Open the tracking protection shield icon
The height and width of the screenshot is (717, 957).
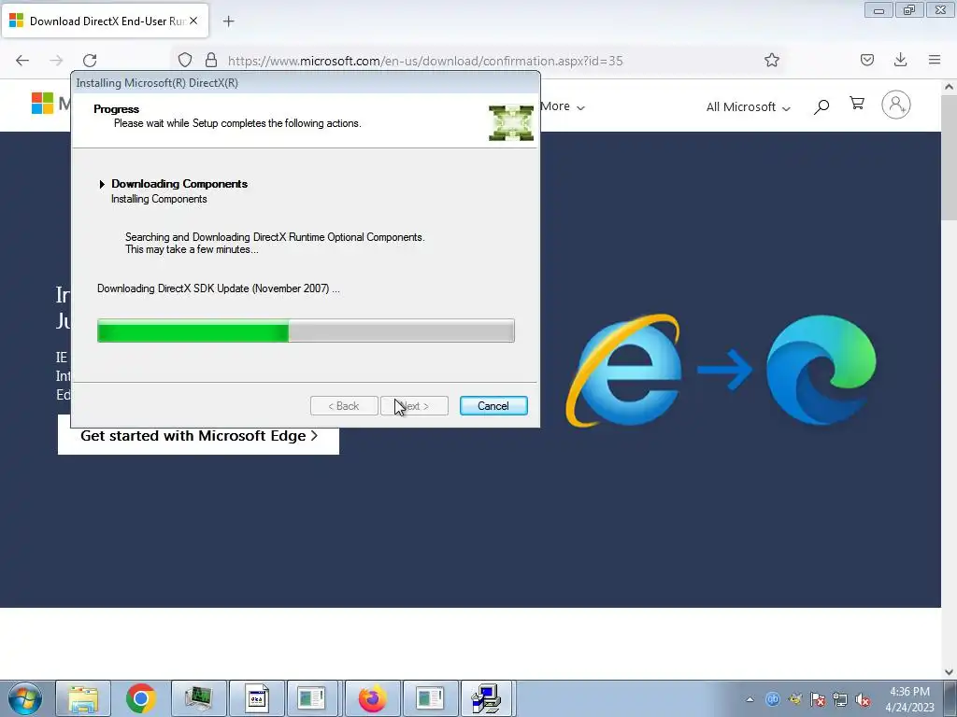click(x=185, y=60)
